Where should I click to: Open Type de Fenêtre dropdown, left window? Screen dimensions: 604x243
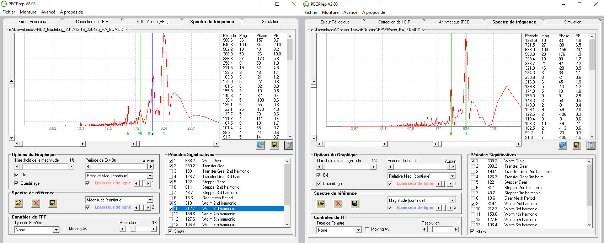(56, 230)
